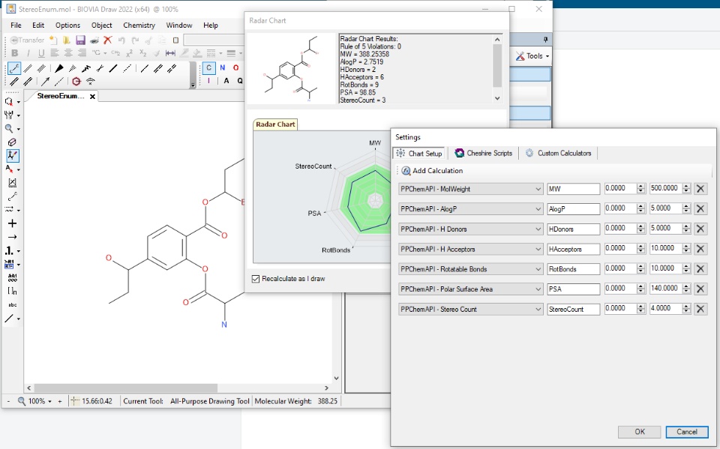Open the Window menu

[179, 25]
